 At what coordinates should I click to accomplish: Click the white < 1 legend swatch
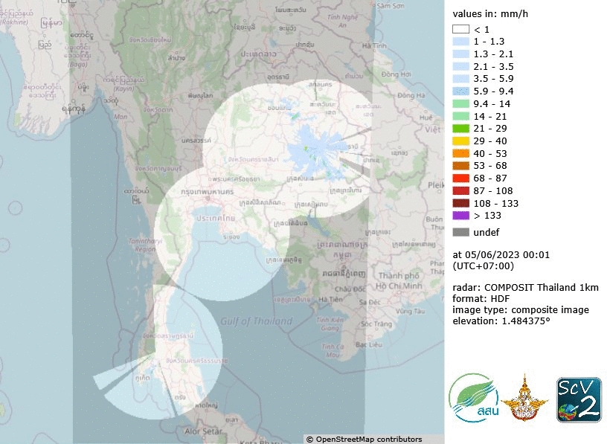coord(461,28)
